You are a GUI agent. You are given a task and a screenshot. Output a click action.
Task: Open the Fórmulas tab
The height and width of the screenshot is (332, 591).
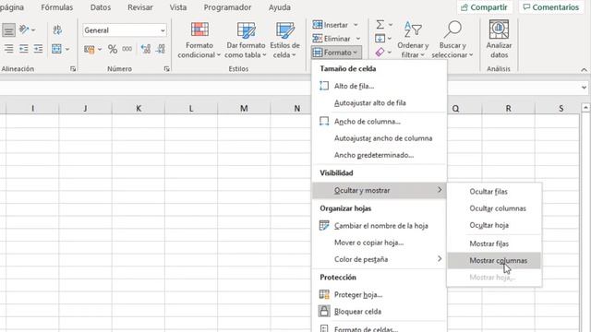click(x=57, y=7)
